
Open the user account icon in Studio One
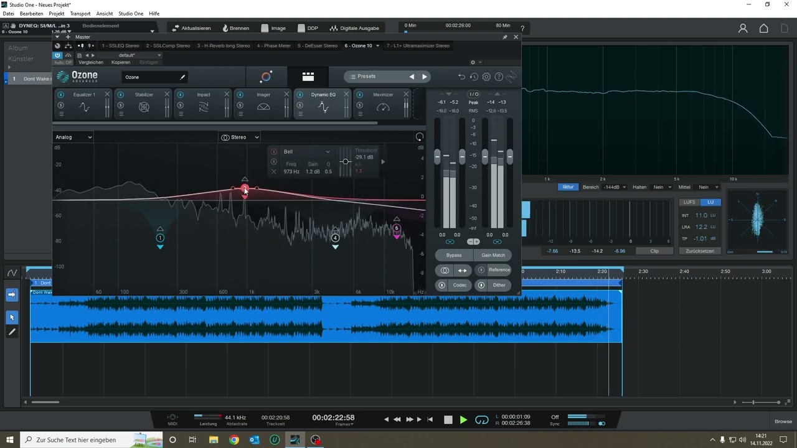coord(743,28)
